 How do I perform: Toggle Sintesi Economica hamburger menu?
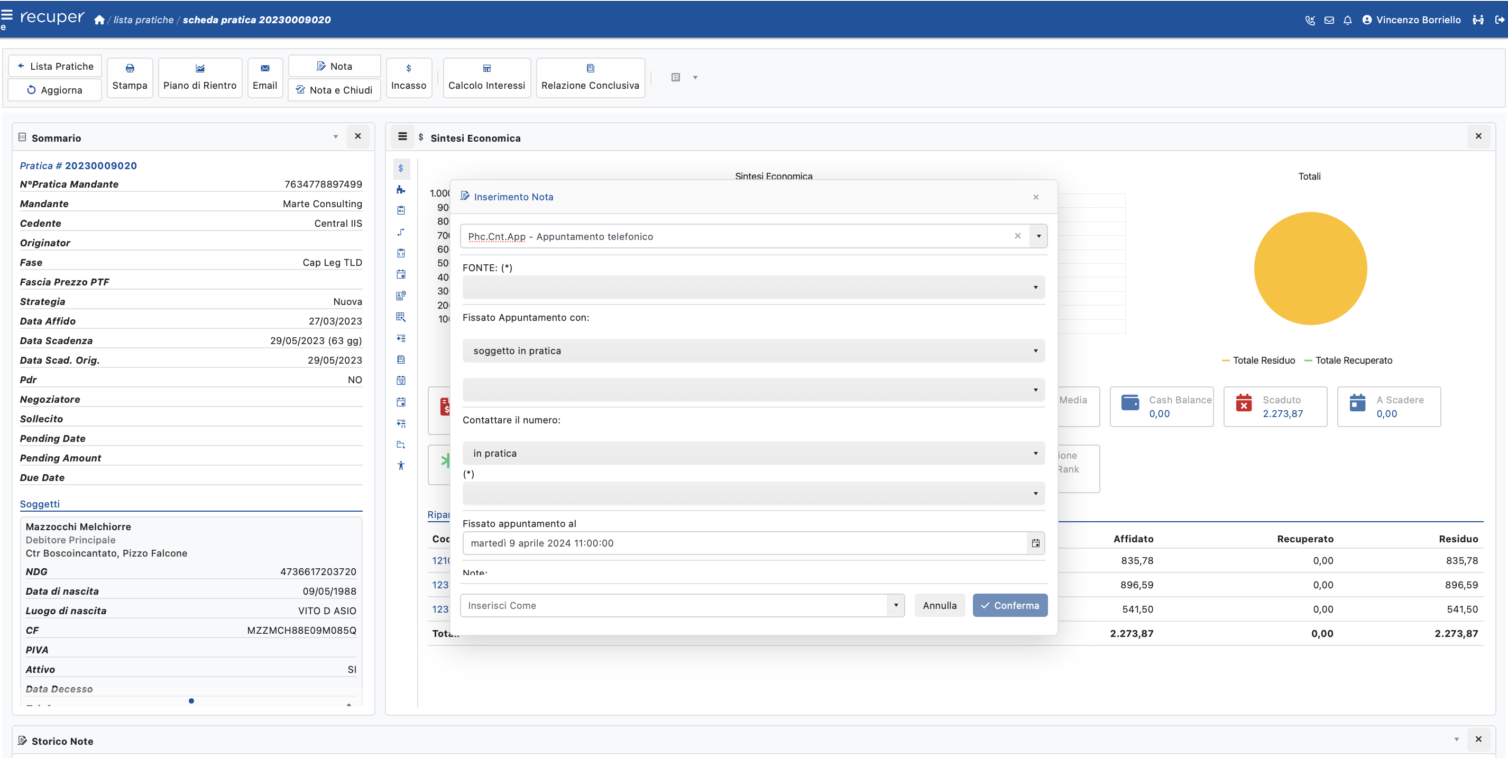pyautogui.click(x=403, y=137)
